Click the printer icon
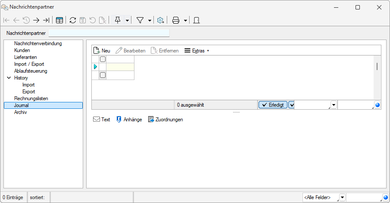Image resolution: width=390 pixels, height=203 pixels. [176, 20]
